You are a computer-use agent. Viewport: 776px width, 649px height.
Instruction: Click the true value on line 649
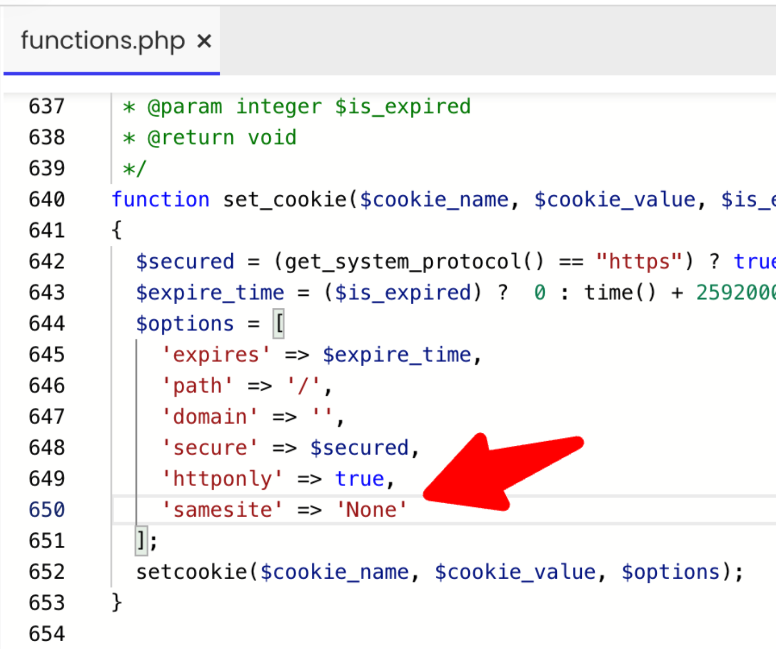pos(360,478)
